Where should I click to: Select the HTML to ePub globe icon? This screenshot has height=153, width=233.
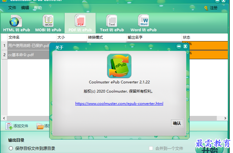point(16,21)
